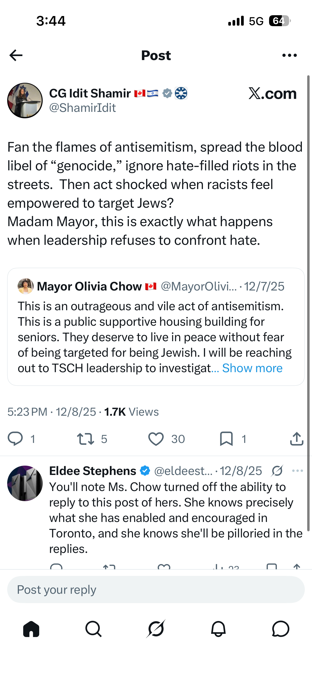Switch to the Search tab

[94, 629]
